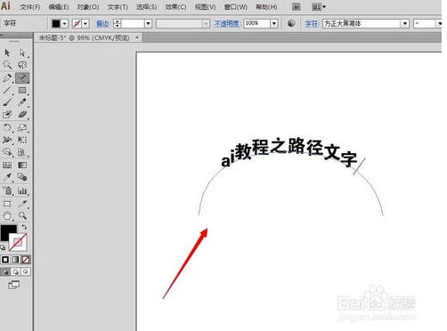The image size is (447, 331).
Task: Open the 视图(V) menu
Action: (x=206, y=7)
